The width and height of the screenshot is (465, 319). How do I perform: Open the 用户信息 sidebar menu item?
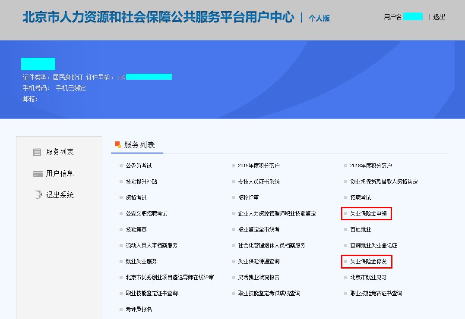(x=60, y=174)
